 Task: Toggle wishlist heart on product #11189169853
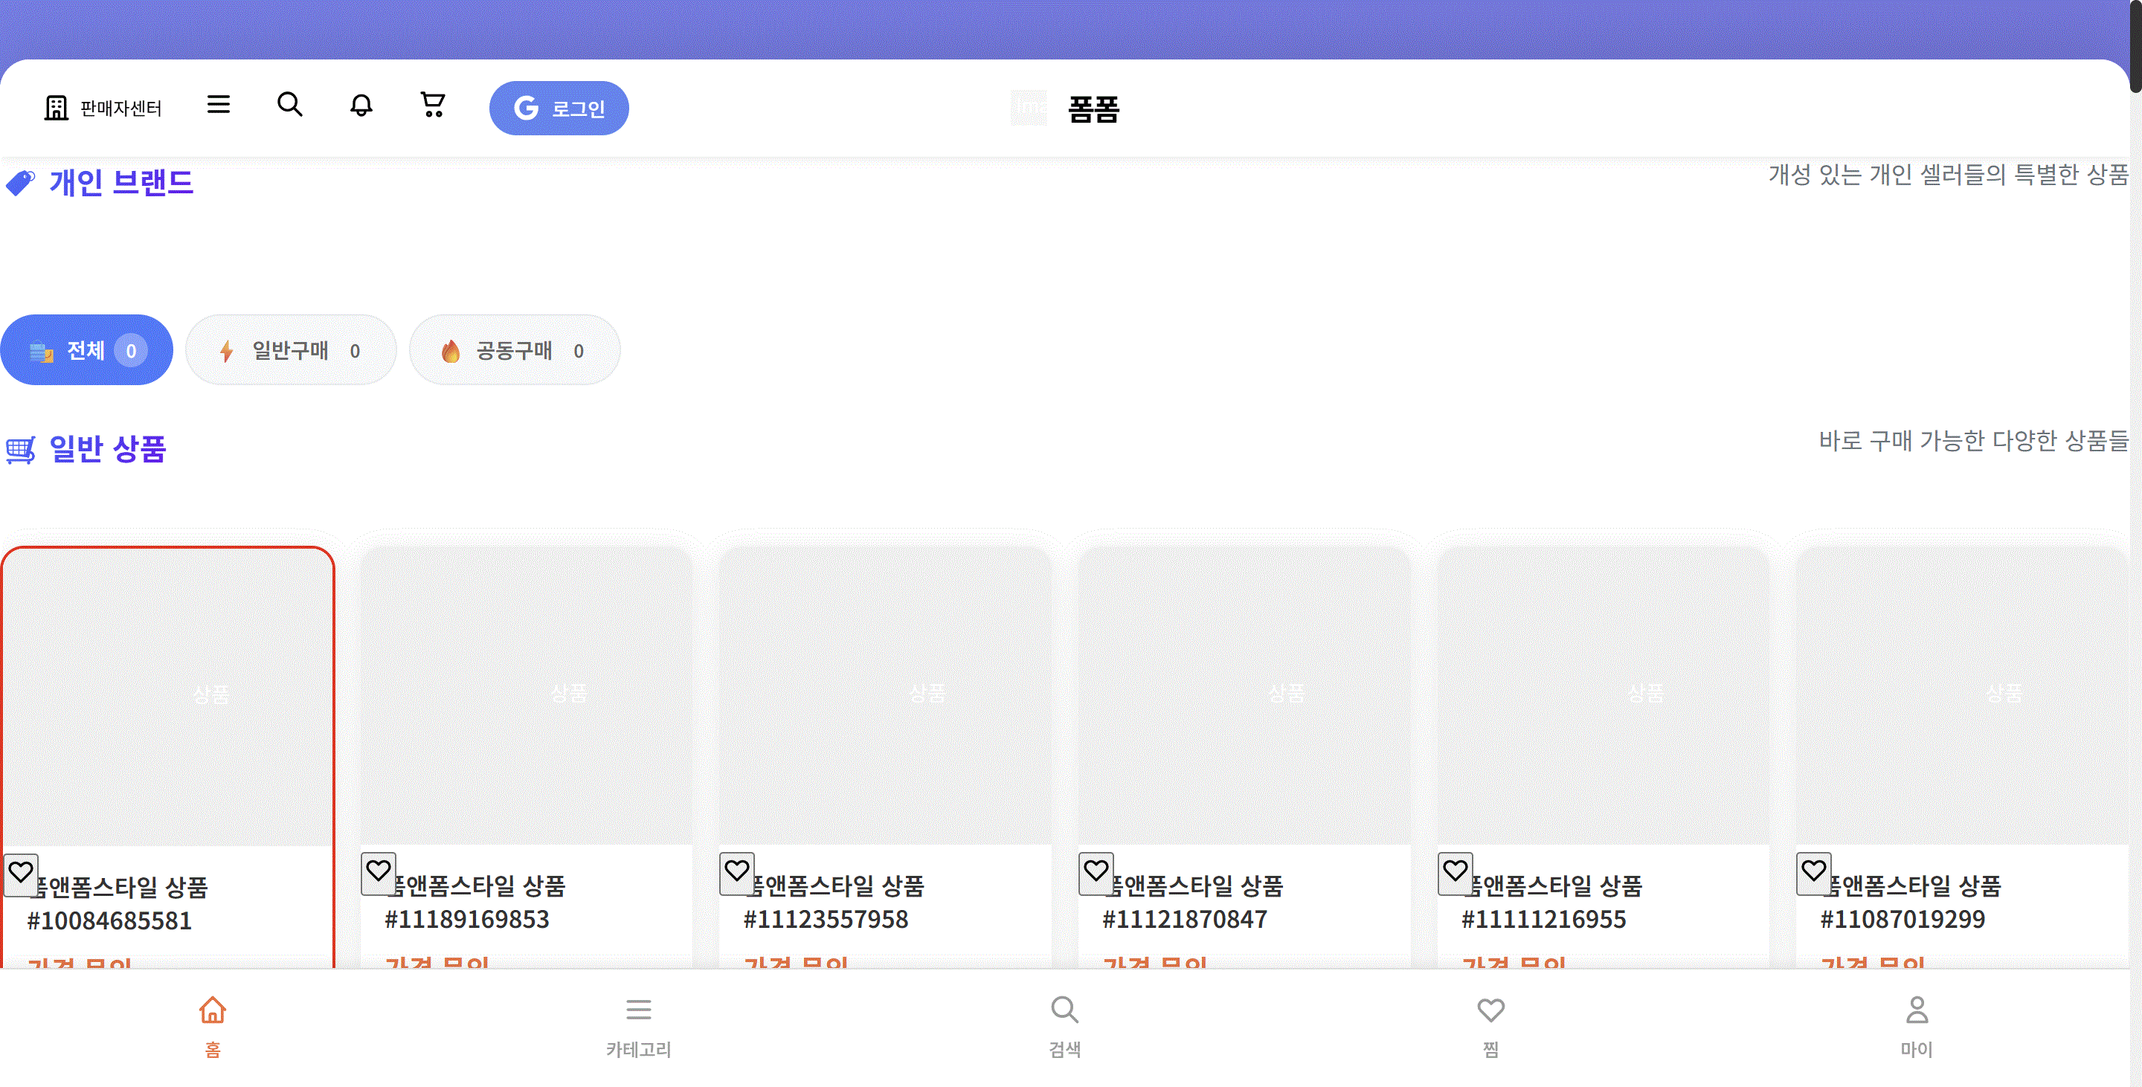379,872
